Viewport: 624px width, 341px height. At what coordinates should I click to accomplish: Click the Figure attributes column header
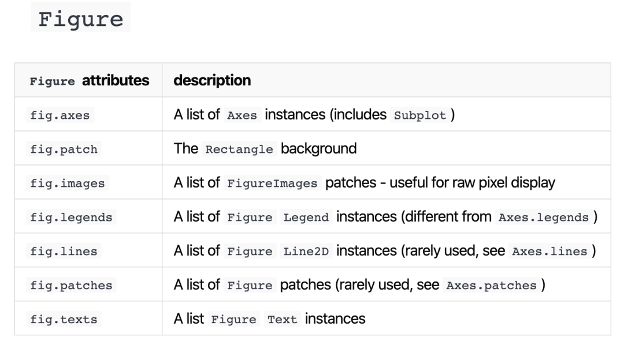coord(90,81)
